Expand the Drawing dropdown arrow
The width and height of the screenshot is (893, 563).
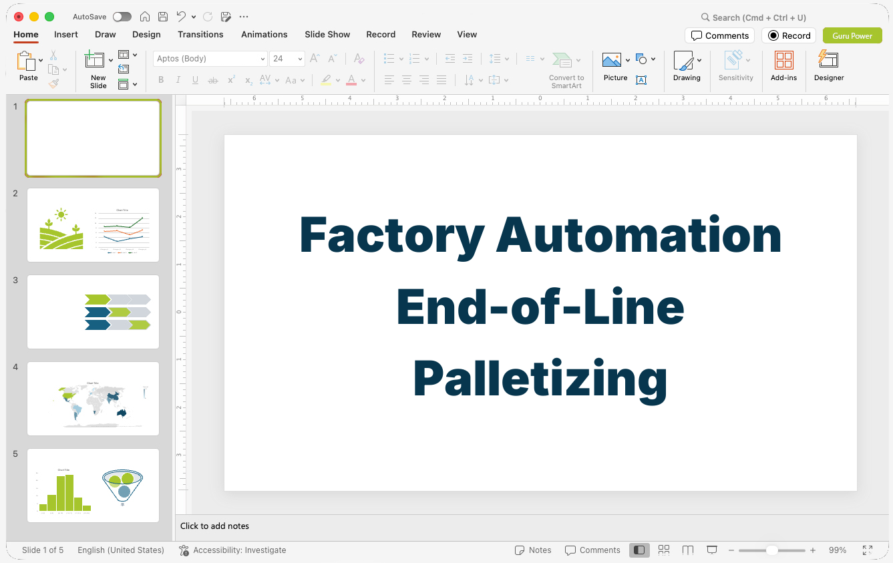(x=699, y=60)
